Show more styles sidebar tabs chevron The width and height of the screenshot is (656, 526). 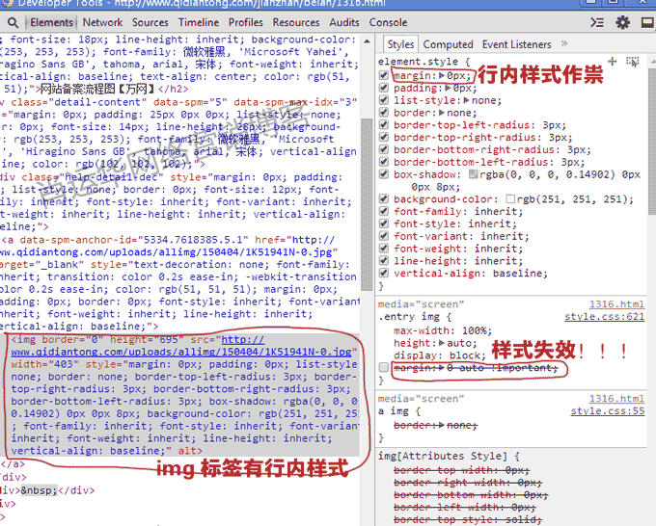pos(564,43)
